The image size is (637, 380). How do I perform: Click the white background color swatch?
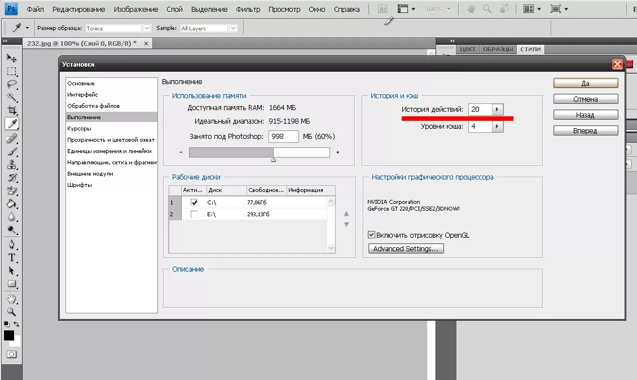click(17, 343)
